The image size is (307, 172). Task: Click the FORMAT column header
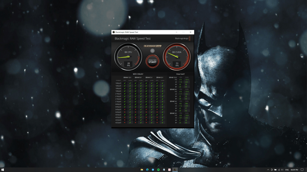click(x=118, y=80)
